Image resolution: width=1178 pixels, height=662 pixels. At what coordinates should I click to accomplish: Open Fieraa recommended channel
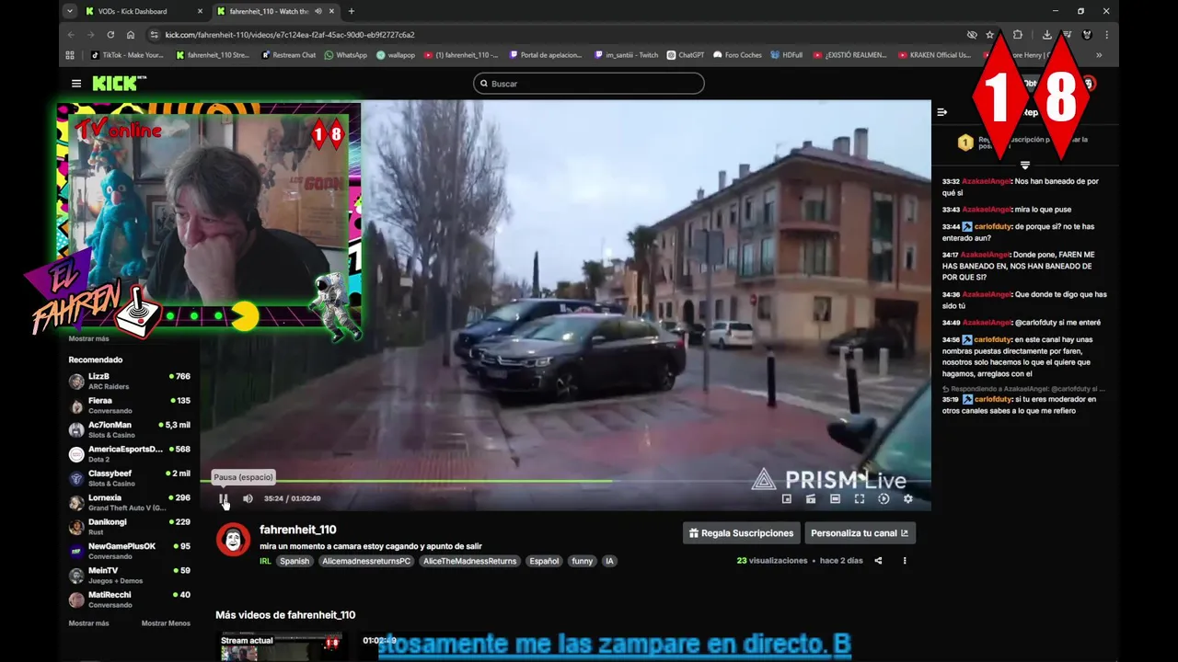coord(130,405)
